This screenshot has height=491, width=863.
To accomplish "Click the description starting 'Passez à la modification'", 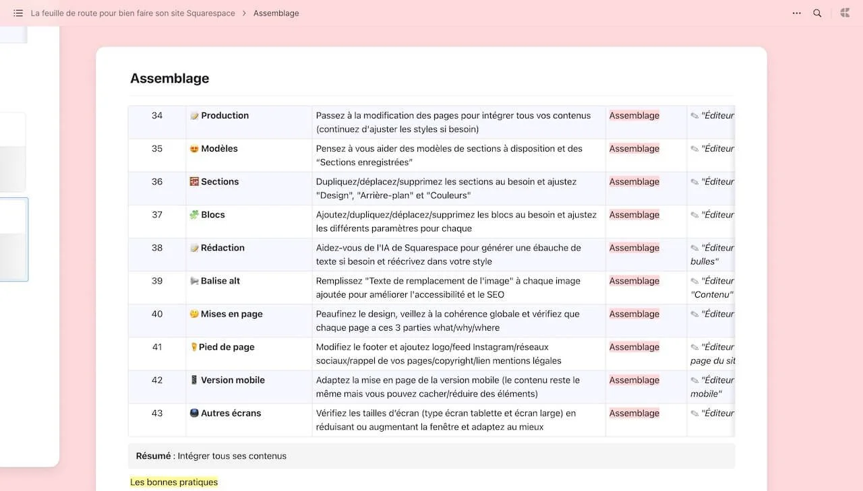I will click(x=453, y=123).
